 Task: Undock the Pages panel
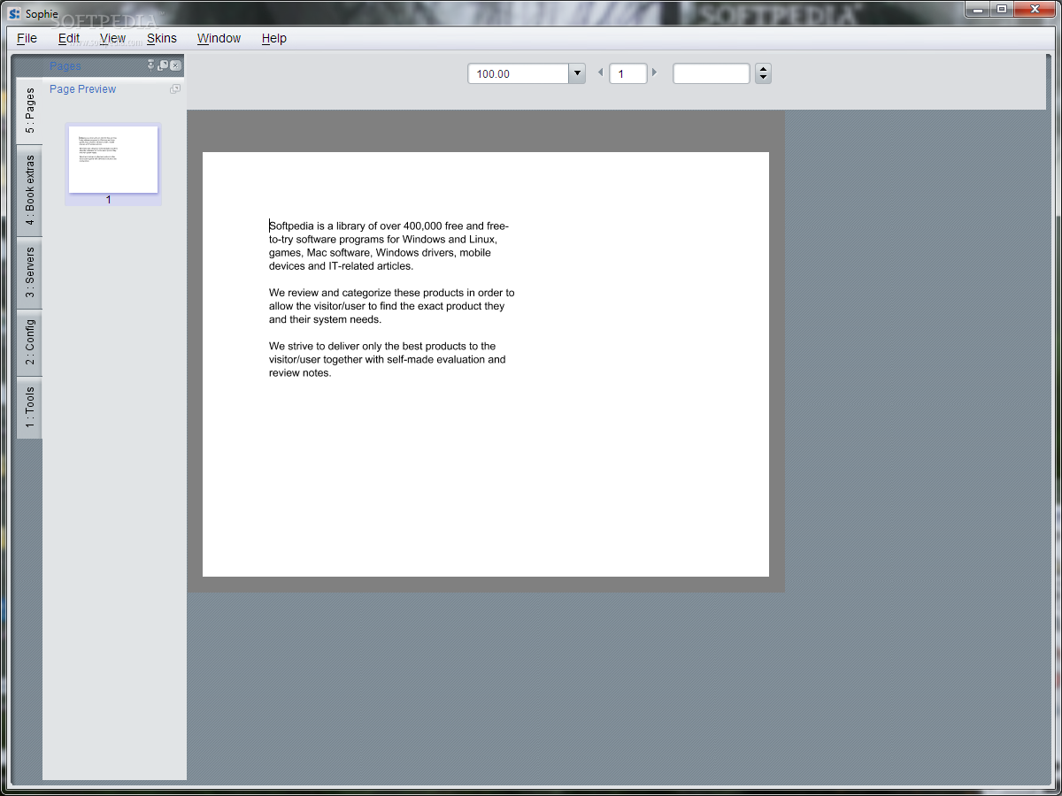(x=163, y=65)
